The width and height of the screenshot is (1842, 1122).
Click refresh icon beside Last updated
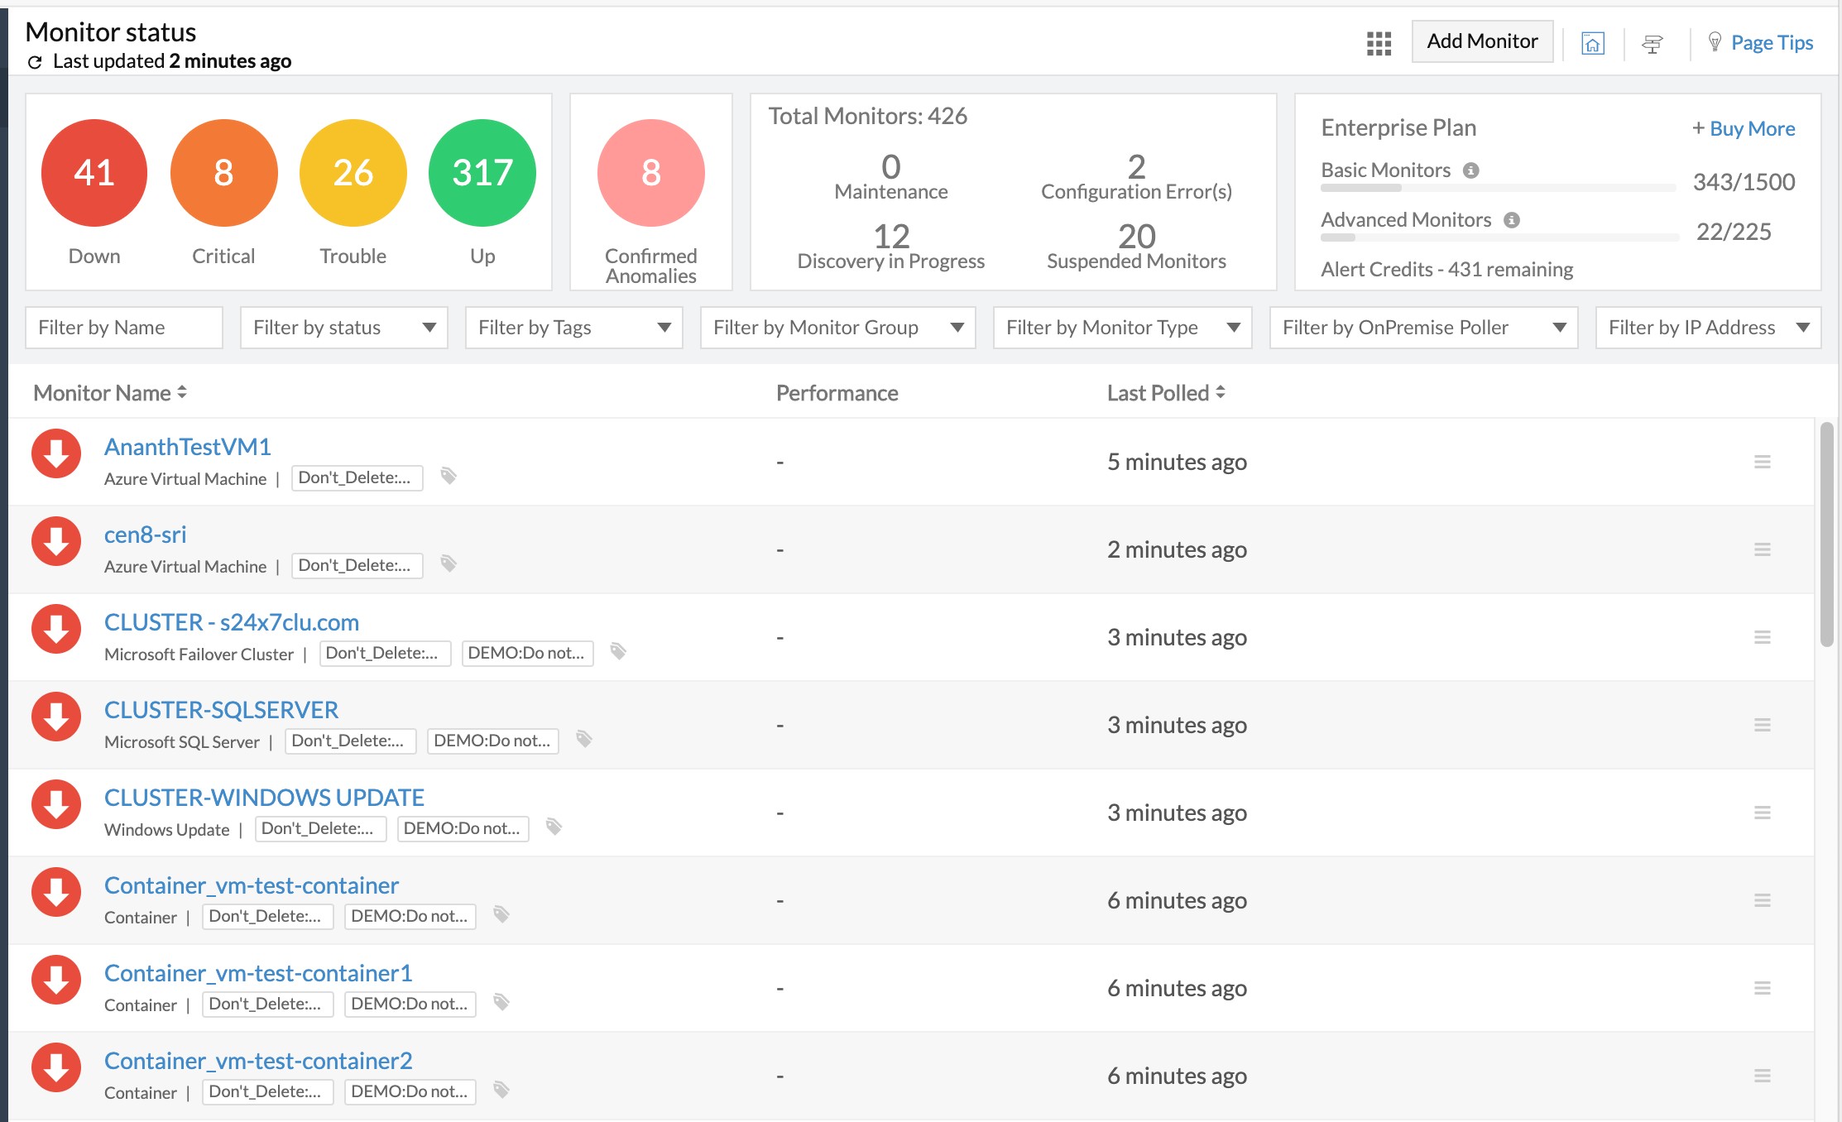35,62
